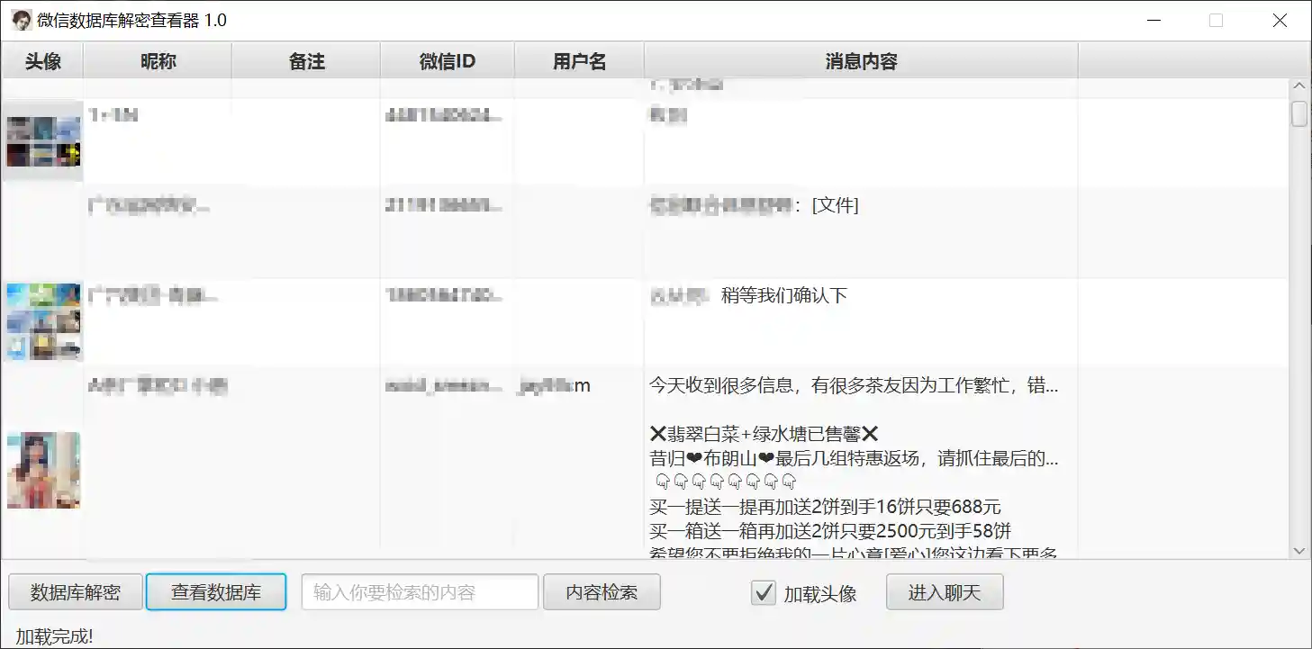Click the app icon in the title bar
This screenshot has height=649, width=1312.
pos(22,20)
